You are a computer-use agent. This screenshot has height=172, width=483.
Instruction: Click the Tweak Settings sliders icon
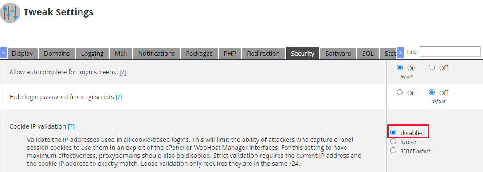10,12
